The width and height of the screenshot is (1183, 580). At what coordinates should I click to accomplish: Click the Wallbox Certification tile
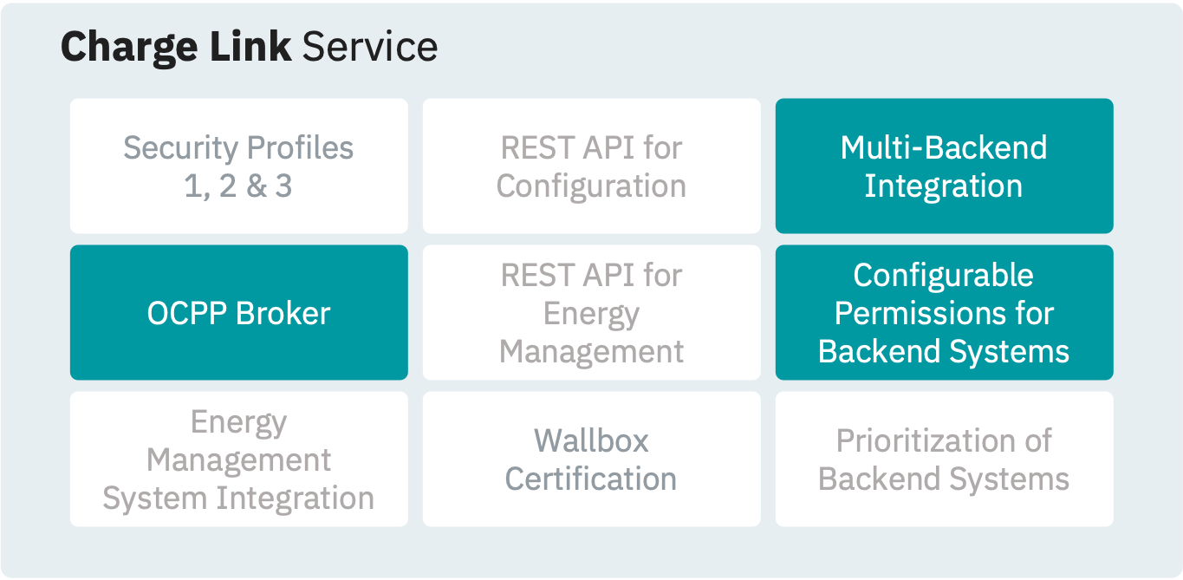(591, 459)
